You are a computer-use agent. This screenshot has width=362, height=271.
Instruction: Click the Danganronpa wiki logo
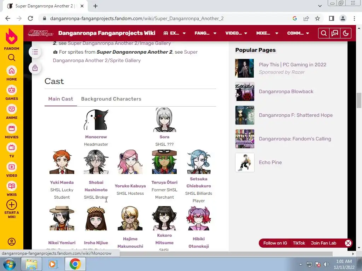41,33
